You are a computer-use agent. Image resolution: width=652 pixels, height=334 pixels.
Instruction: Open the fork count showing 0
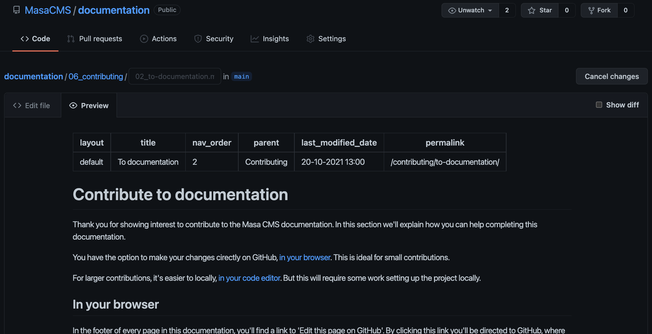point(626,10)
